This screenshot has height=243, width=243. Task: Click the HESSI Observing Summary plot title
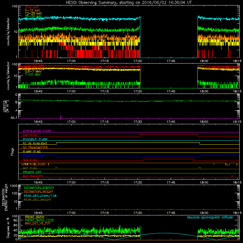click(129, 3)
